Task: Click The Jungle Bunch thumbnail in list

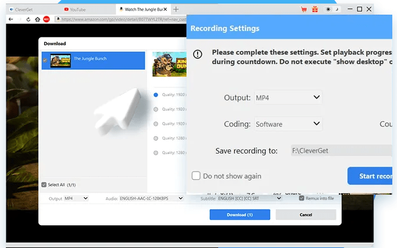Action: pyautogui.click(x=60, y=60)
